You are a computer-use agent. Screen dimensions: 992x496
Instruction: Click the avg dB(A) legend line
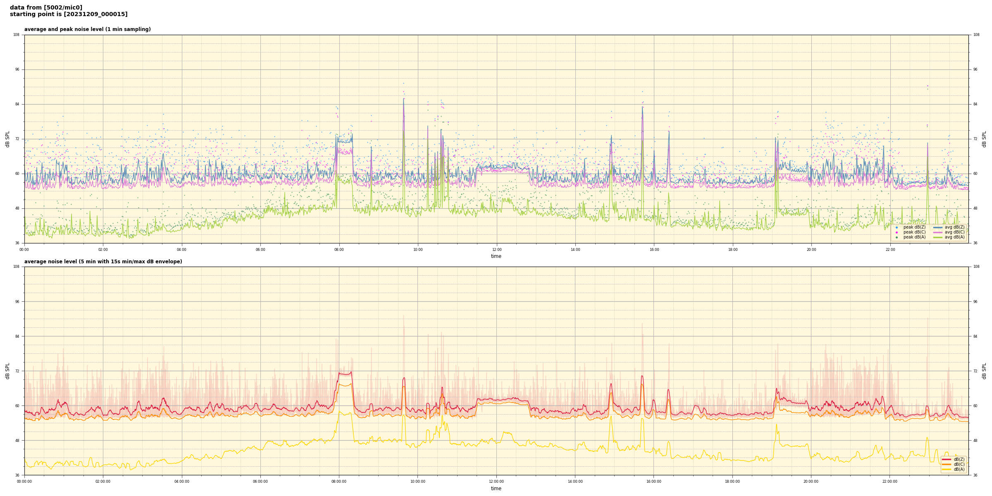point(938,237)
